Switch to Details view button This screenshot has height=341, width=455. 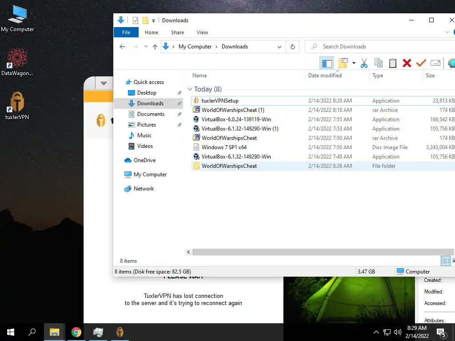tap(446, 261)
